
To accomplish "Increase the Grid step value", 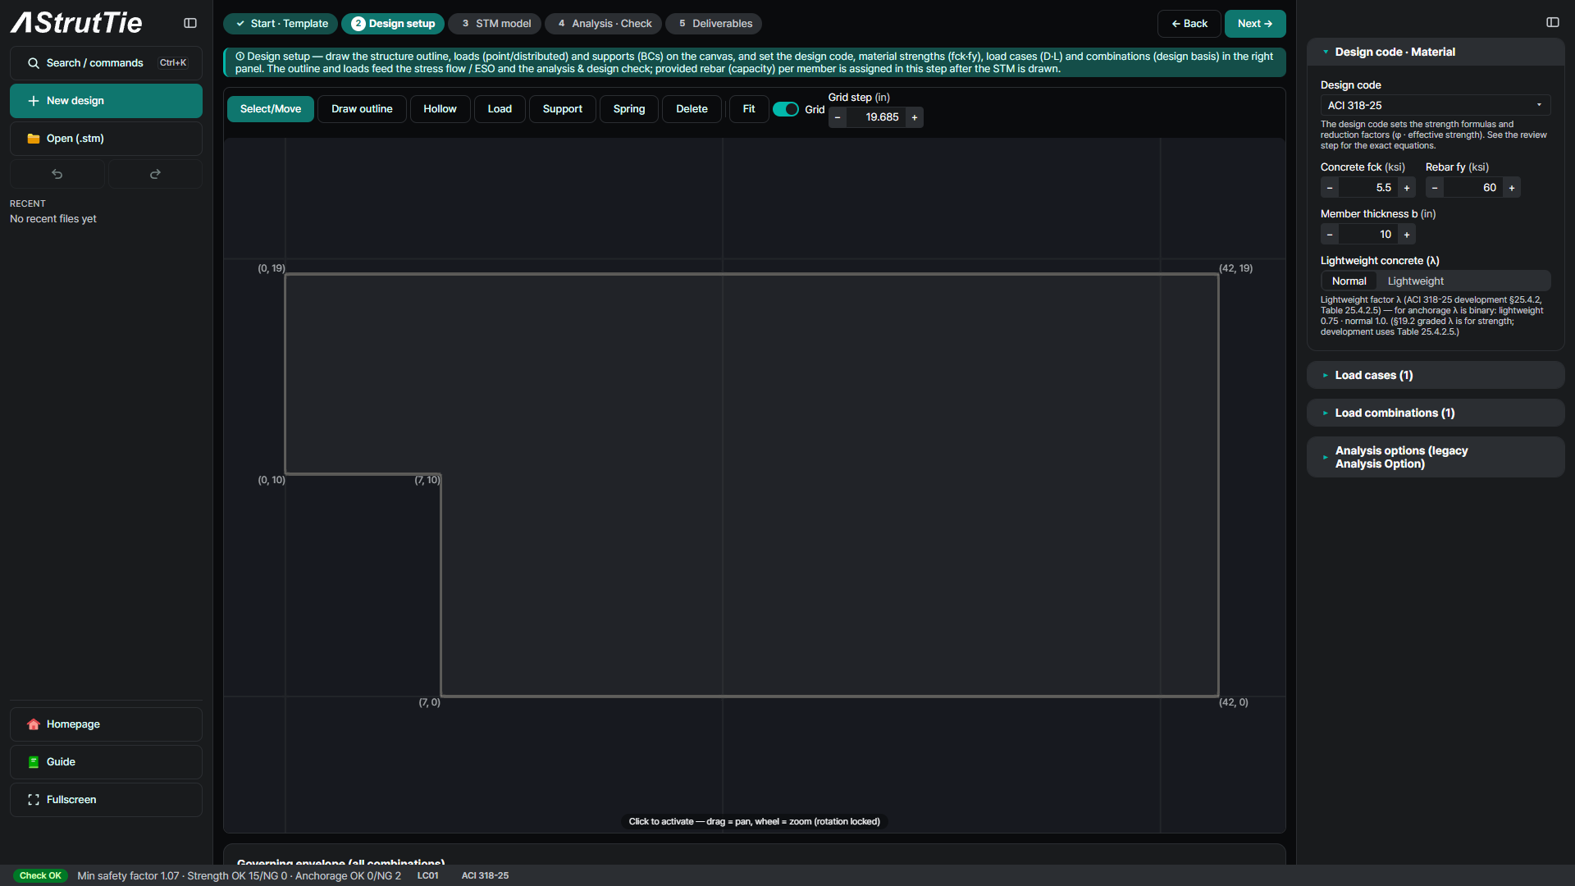I will [915, 117].
